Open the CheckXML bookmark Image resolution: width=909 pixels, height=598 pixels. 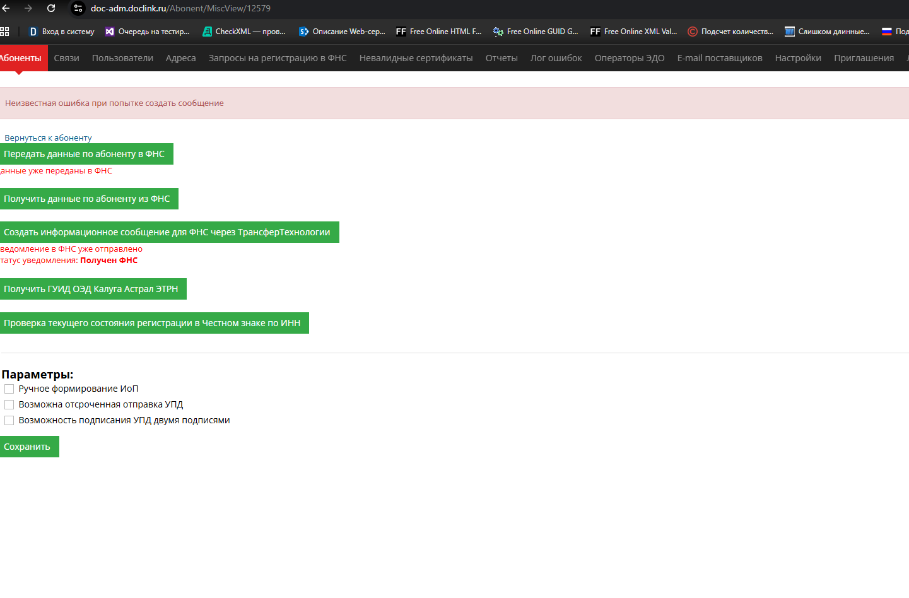243,32
